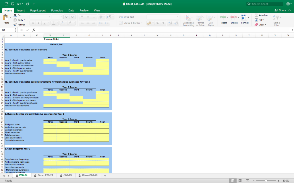Viewport: 294px width, 183px height.
Task: Click the Save icon in title bar
Action: [x=13, y=4]
